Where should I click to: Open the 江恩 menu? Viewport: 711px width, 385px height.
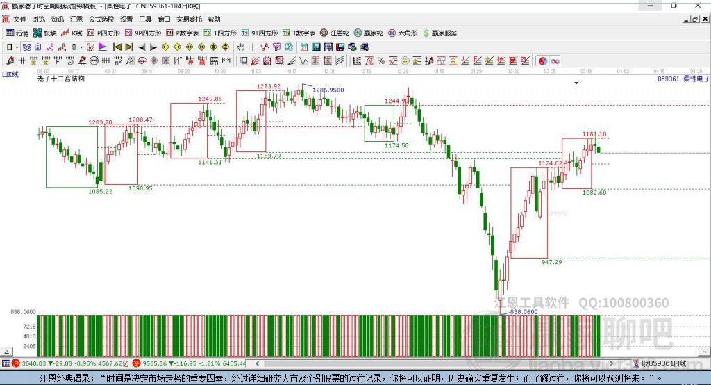point(76,19)
